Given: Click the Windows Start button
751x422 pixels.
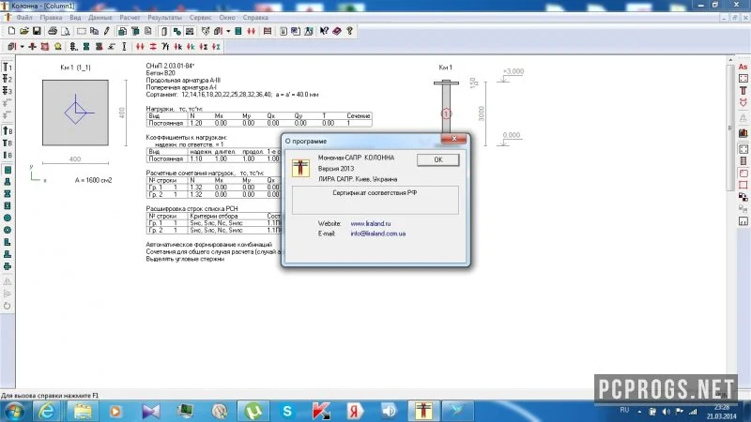Looking at the screenshot, I should (x=13, y=411).
